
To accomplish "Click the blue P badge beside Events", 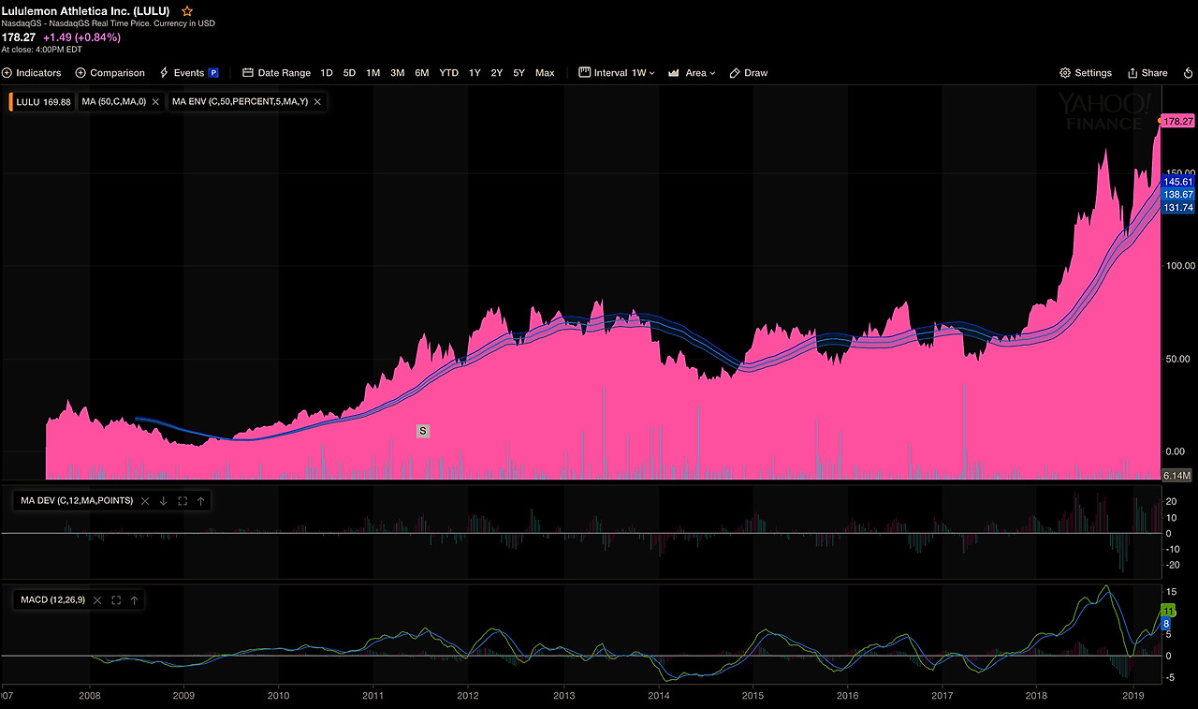I will click(x=213, y=73).
